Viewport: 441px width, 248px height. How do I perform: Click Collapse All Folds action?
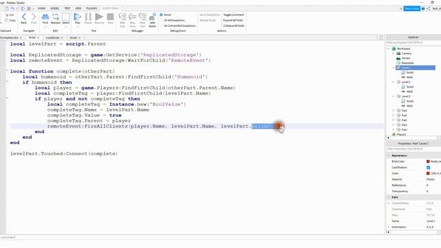(234, 25)
